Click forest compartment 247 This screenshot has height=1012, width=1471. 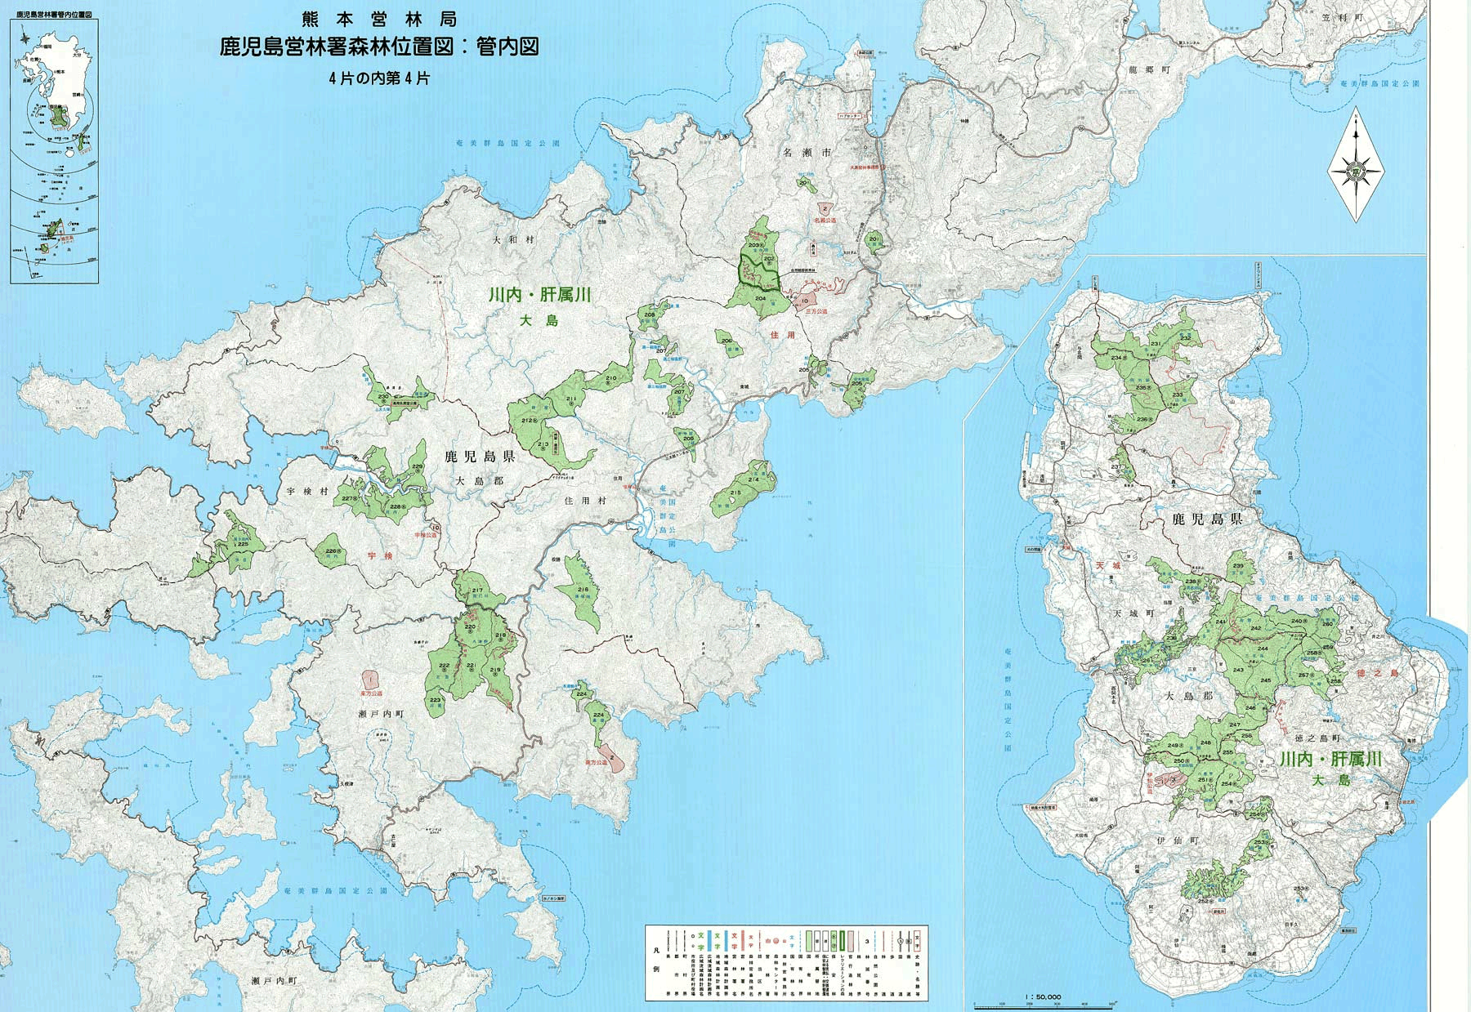(x=1234, y=724)
